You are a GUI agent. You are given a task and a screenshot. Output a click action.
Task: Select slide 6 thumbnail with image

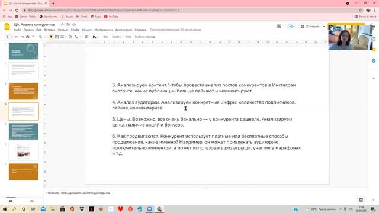click(x=24, y=151)
